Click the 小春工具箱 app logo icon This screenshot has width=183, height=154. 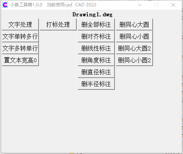5,5
